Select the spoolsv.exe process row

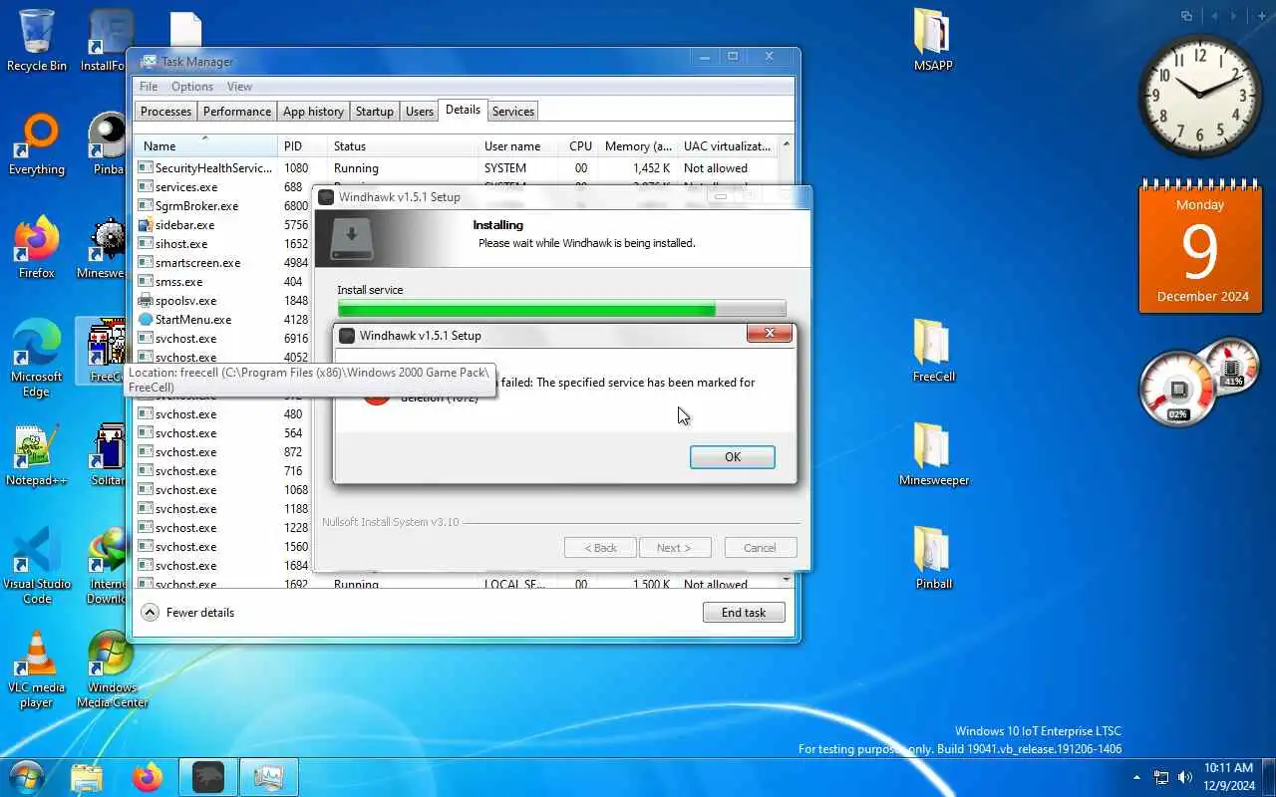224,301
